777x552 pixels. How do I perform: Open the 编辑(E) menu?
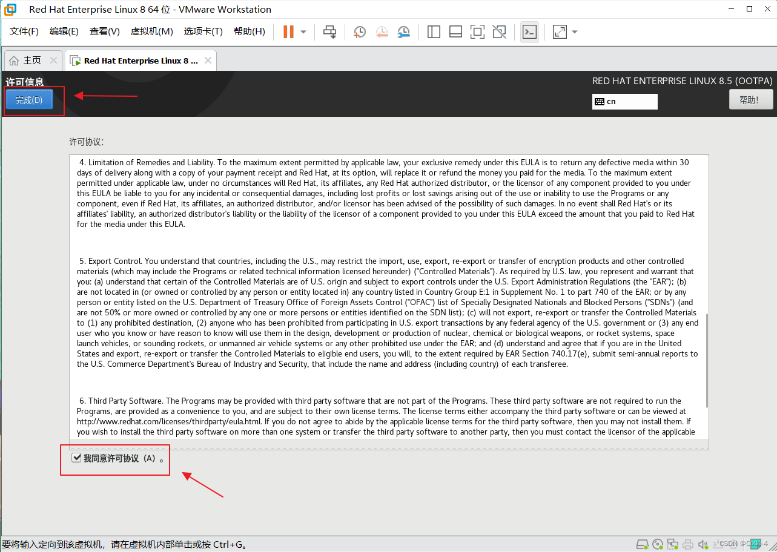[x=64, y=31]
